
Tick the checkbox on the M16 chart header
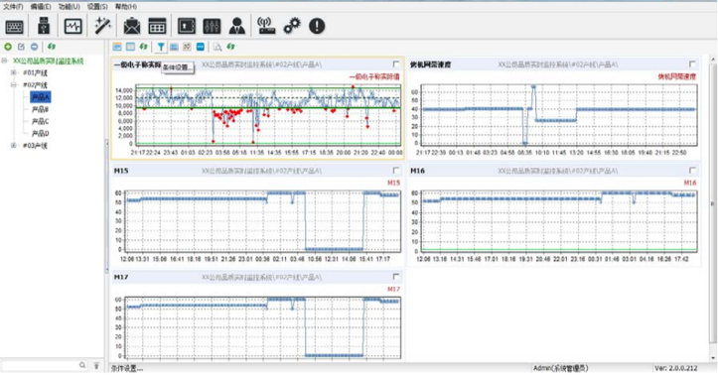pos(692,171)
